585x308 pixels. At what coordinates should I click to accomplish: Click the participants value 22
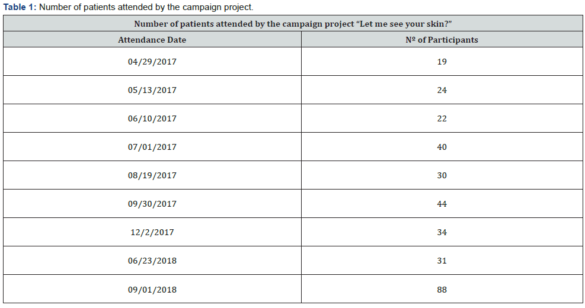point(442,118)
